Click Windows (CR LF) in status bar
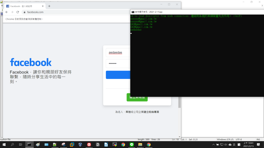The height and width of the screenshot is (148, 264). (x=225, y=140)
